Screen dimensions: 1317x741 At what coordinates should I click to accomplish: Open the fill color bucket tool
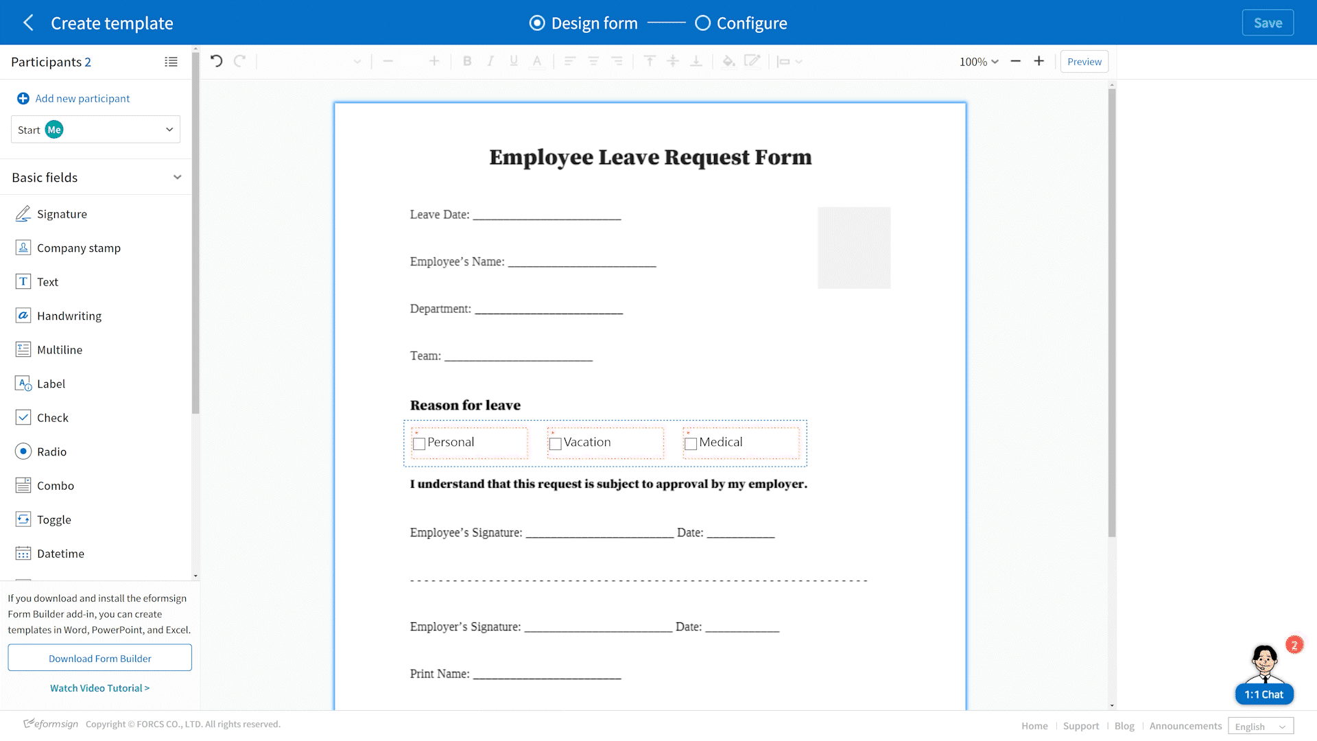tap(728, 61)
